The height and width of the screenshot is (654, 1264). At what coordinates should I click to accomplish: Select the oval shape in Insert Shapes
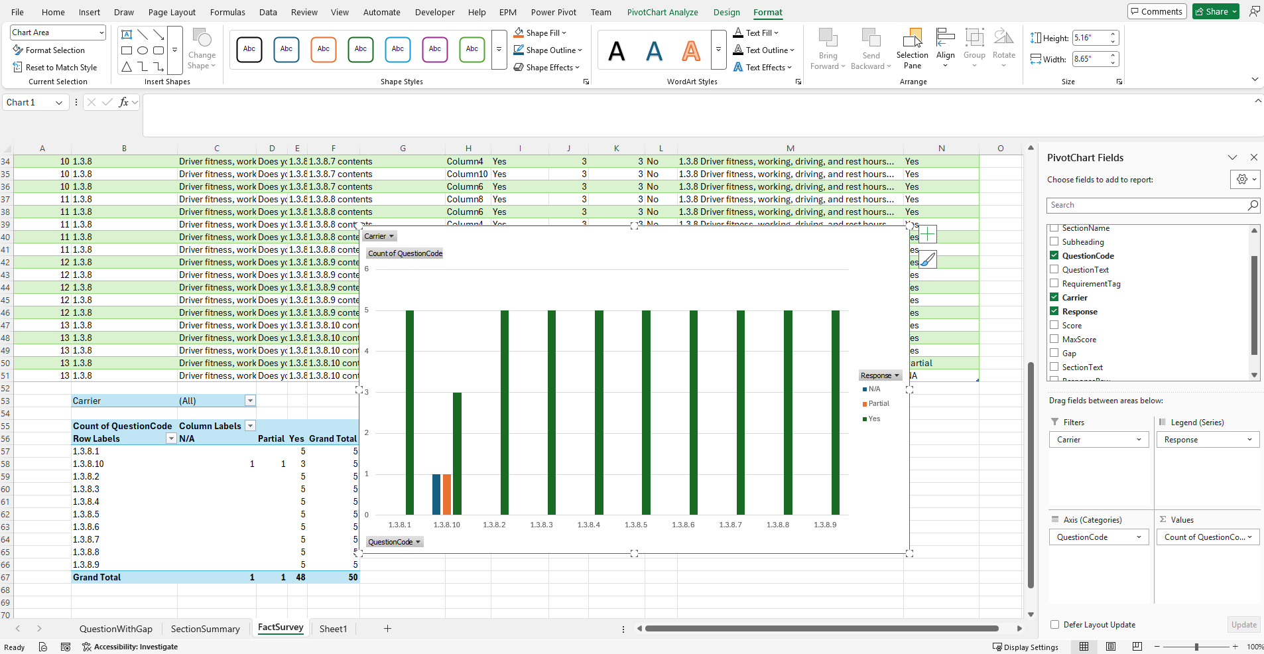pyautogui.click(x=143, y=50)
